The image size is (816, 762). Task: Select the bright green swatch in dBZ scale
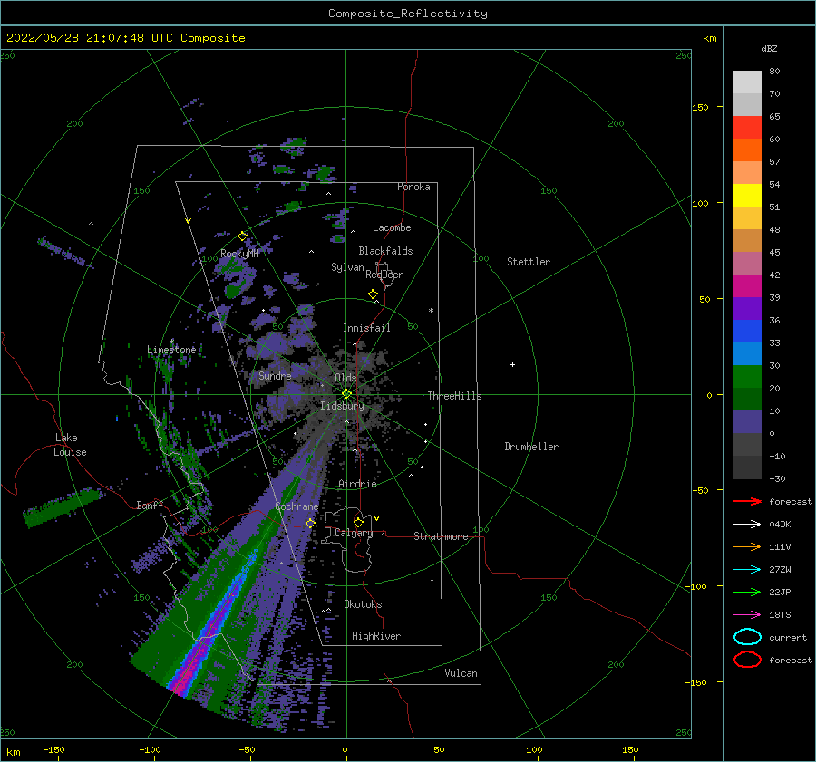point(747,376)
